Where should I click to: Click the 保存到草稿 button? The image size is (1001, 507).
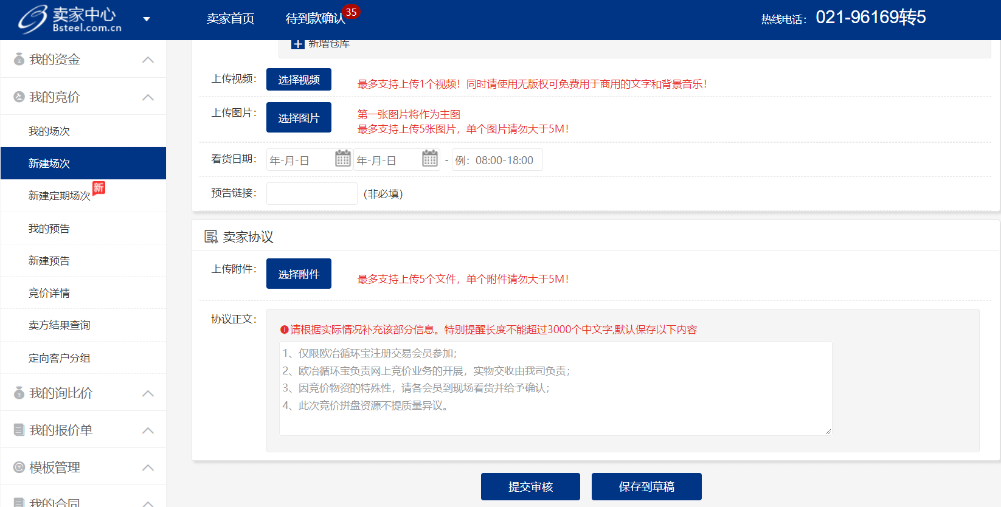tap(646, 486)
